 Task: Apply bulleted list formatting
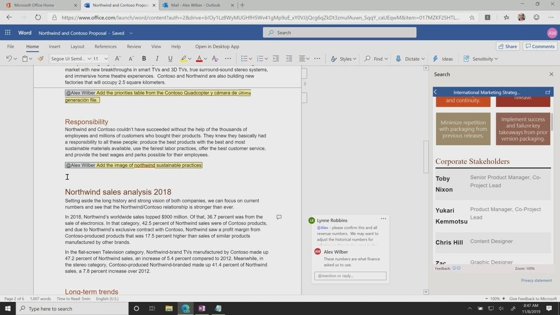click(244, 59)
